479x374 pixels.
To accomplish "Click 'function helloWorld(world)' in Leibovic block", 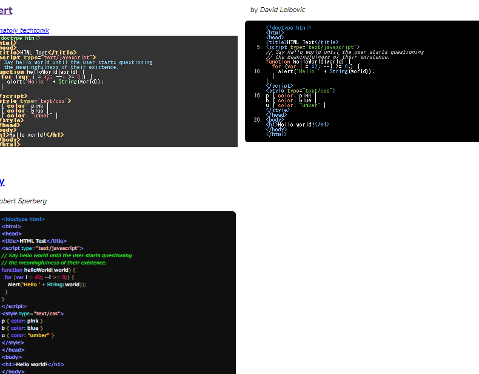I will [x=309, y=62].
